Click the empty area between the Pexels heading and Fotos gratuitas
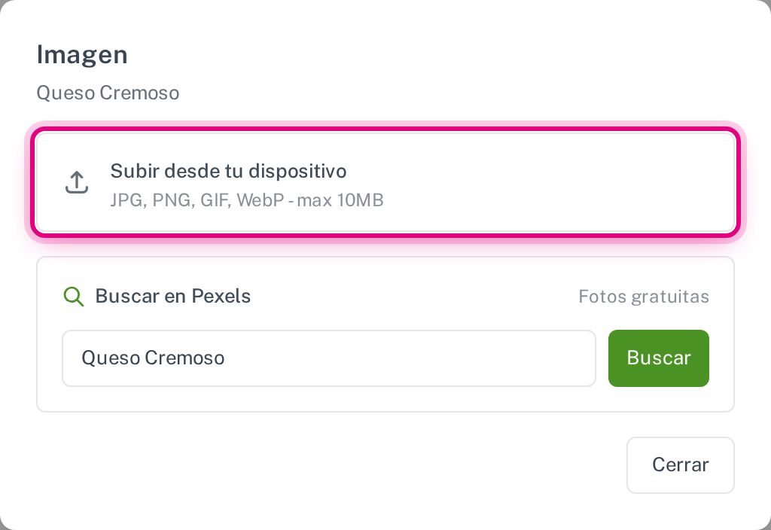 (x=413, y=297)
